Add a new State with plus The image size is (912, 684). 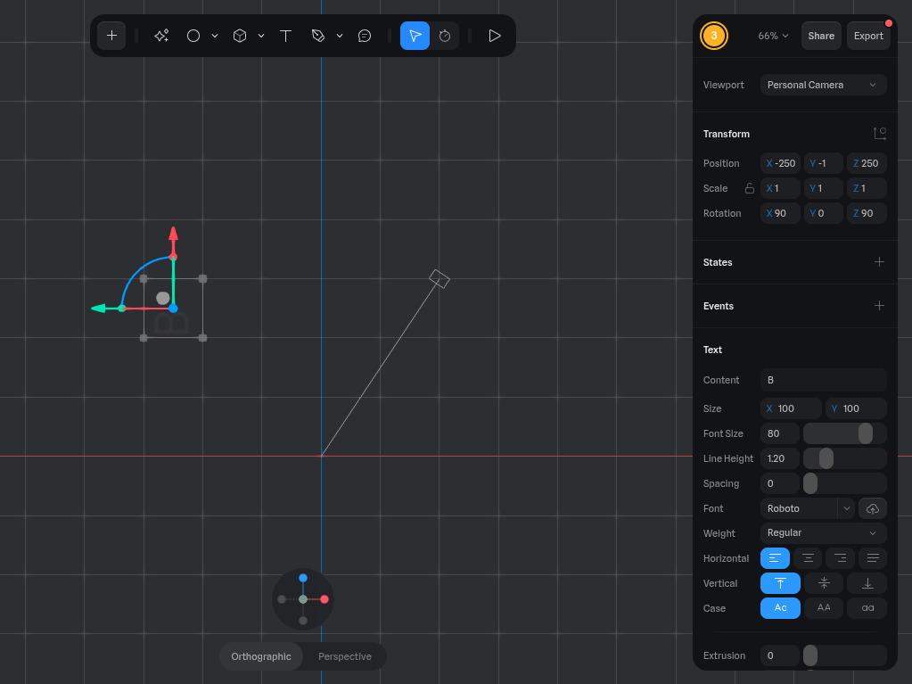tap(879, 262)
